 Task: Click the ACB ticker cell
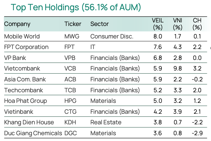click(x=71, y=79)
